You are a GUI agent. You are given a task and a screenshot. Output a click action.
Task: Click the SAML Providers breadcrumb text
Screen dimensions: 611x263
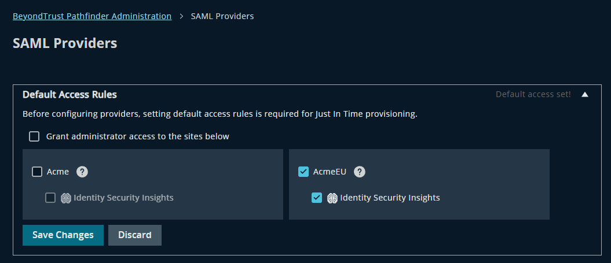coord(222,16)
